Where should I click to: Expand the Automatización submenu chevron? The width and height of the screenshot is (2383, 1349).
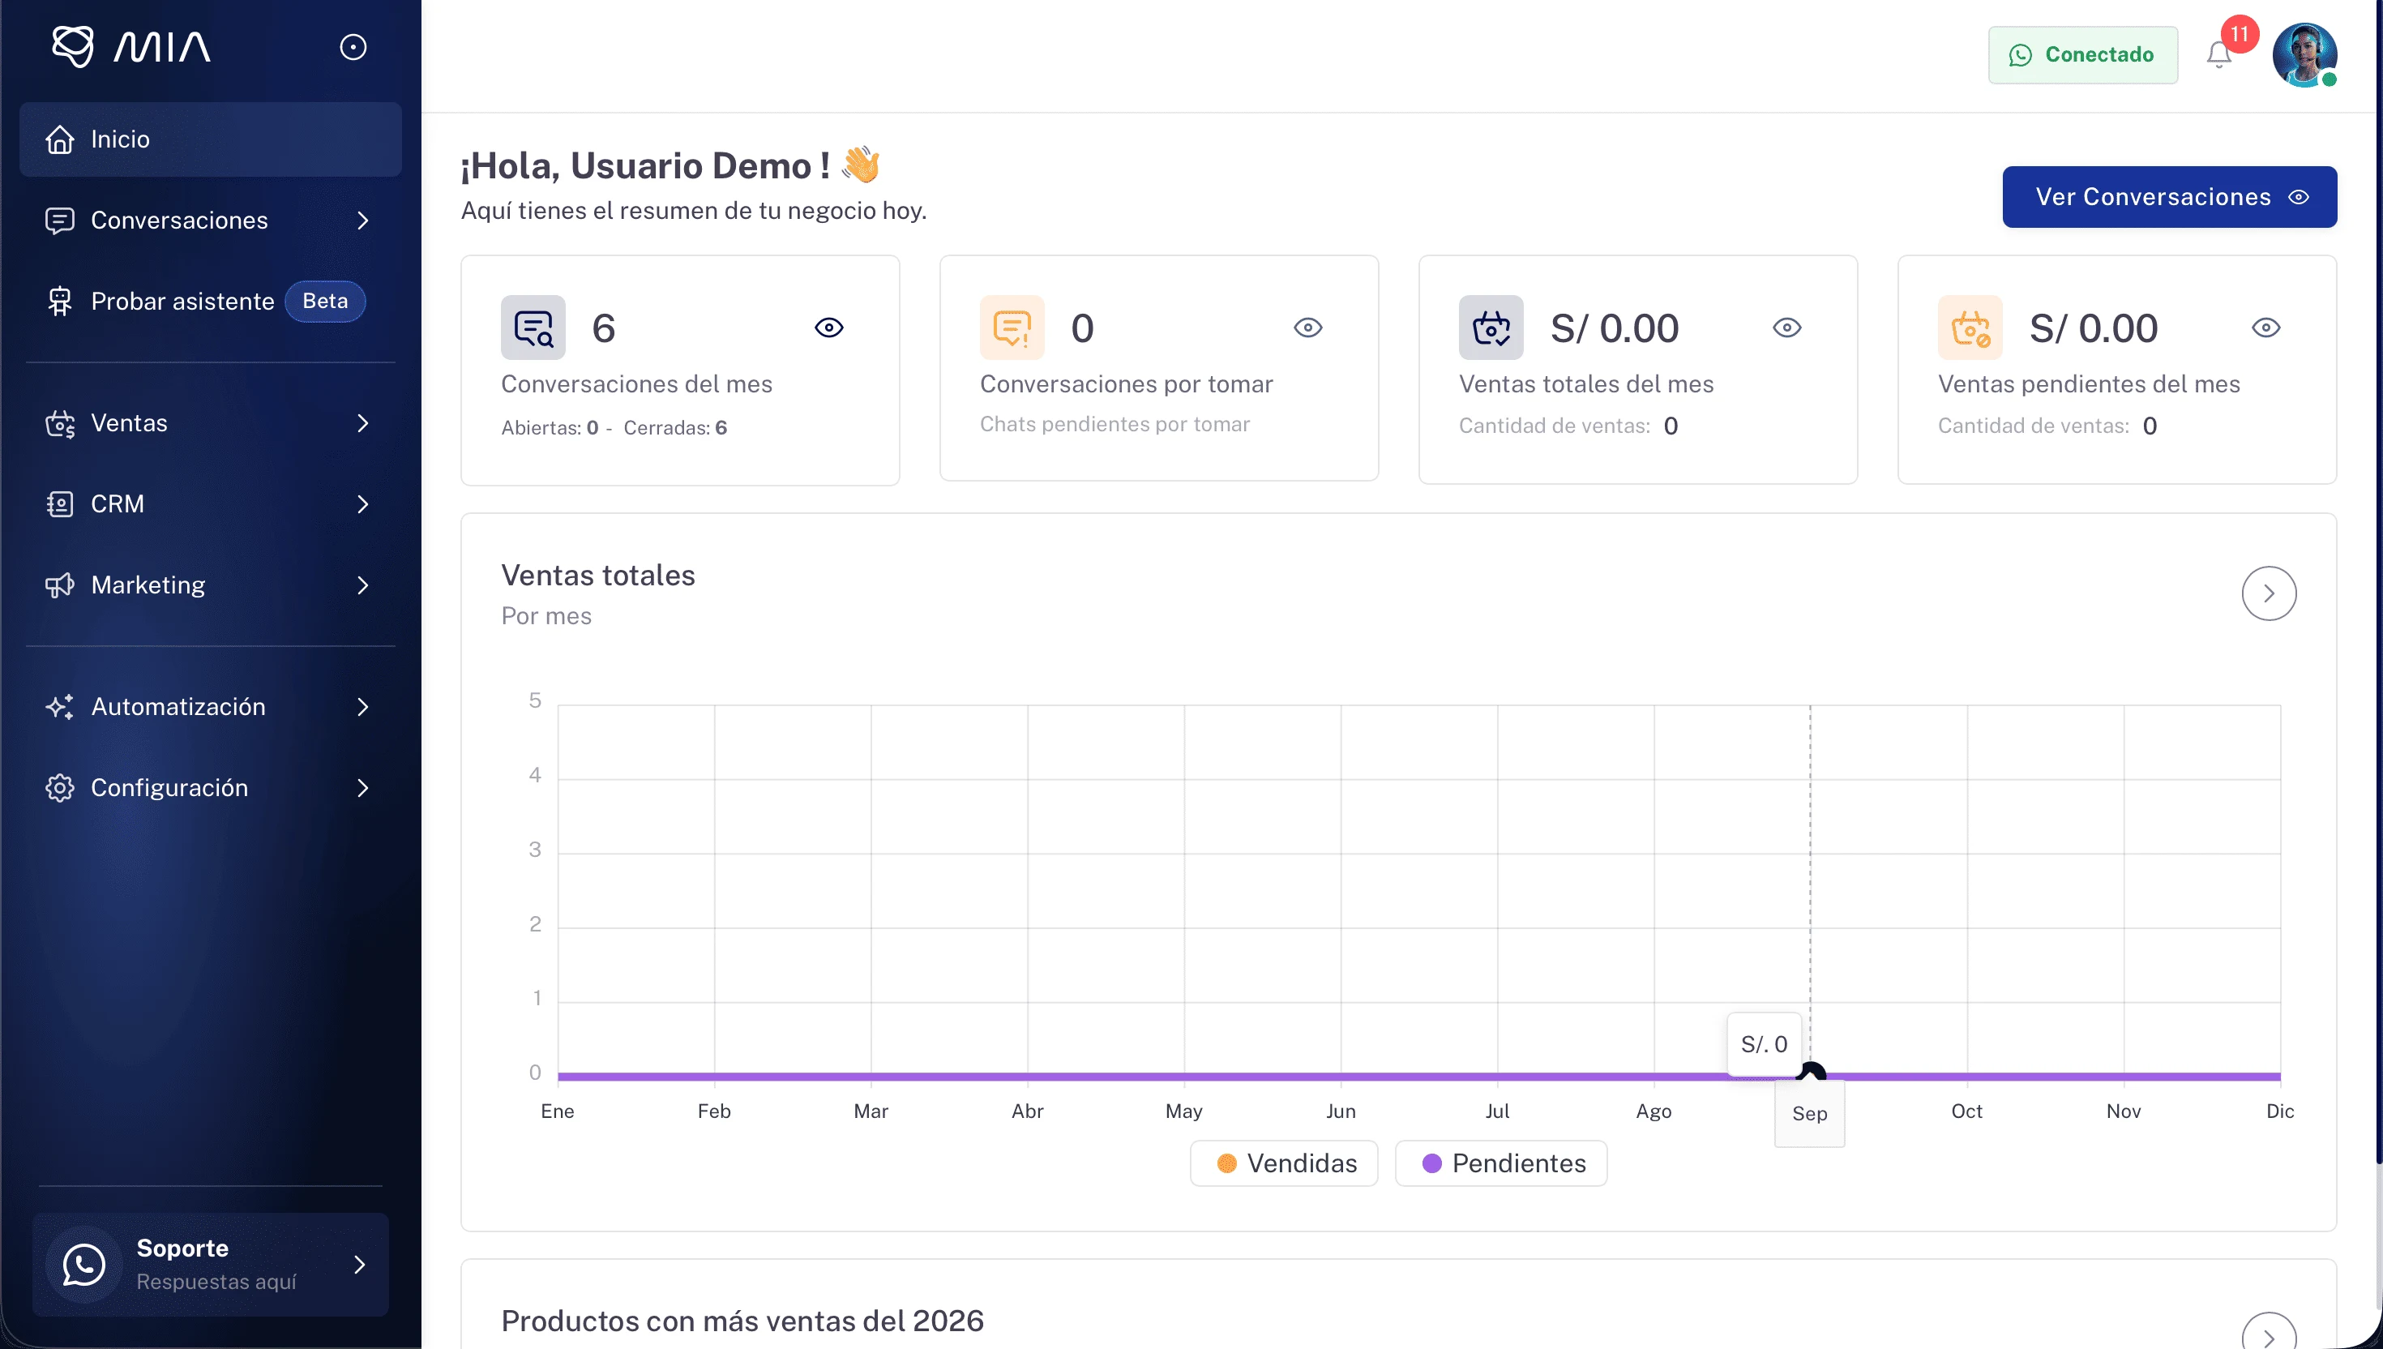363,707
